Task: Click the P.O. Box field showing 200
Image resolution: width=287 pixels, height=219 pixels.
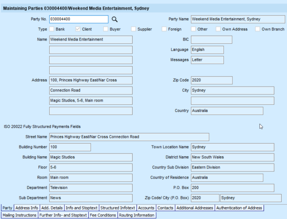Action: pos(232,188)
